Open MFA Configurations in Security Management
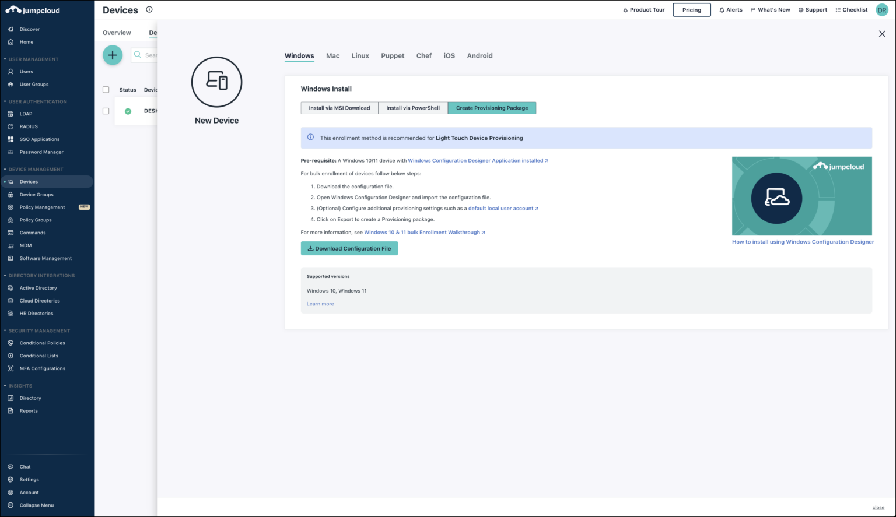The height and width of the screenshot is (517, 896). 42,368
